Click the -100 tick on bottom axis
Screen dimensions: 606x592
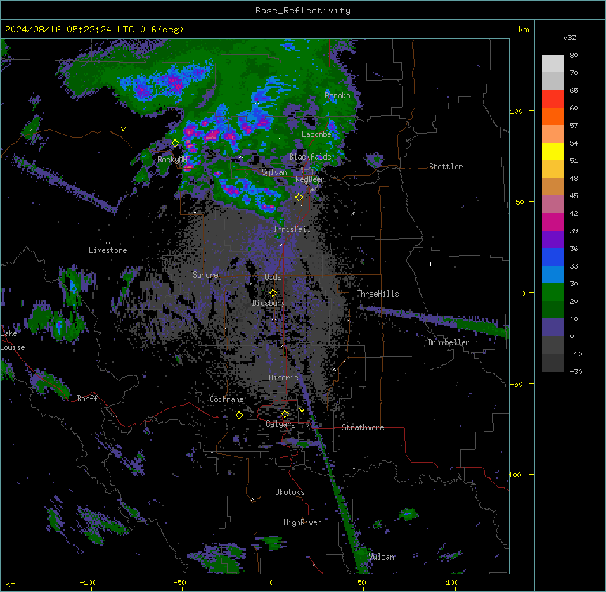tap(88, 582)
